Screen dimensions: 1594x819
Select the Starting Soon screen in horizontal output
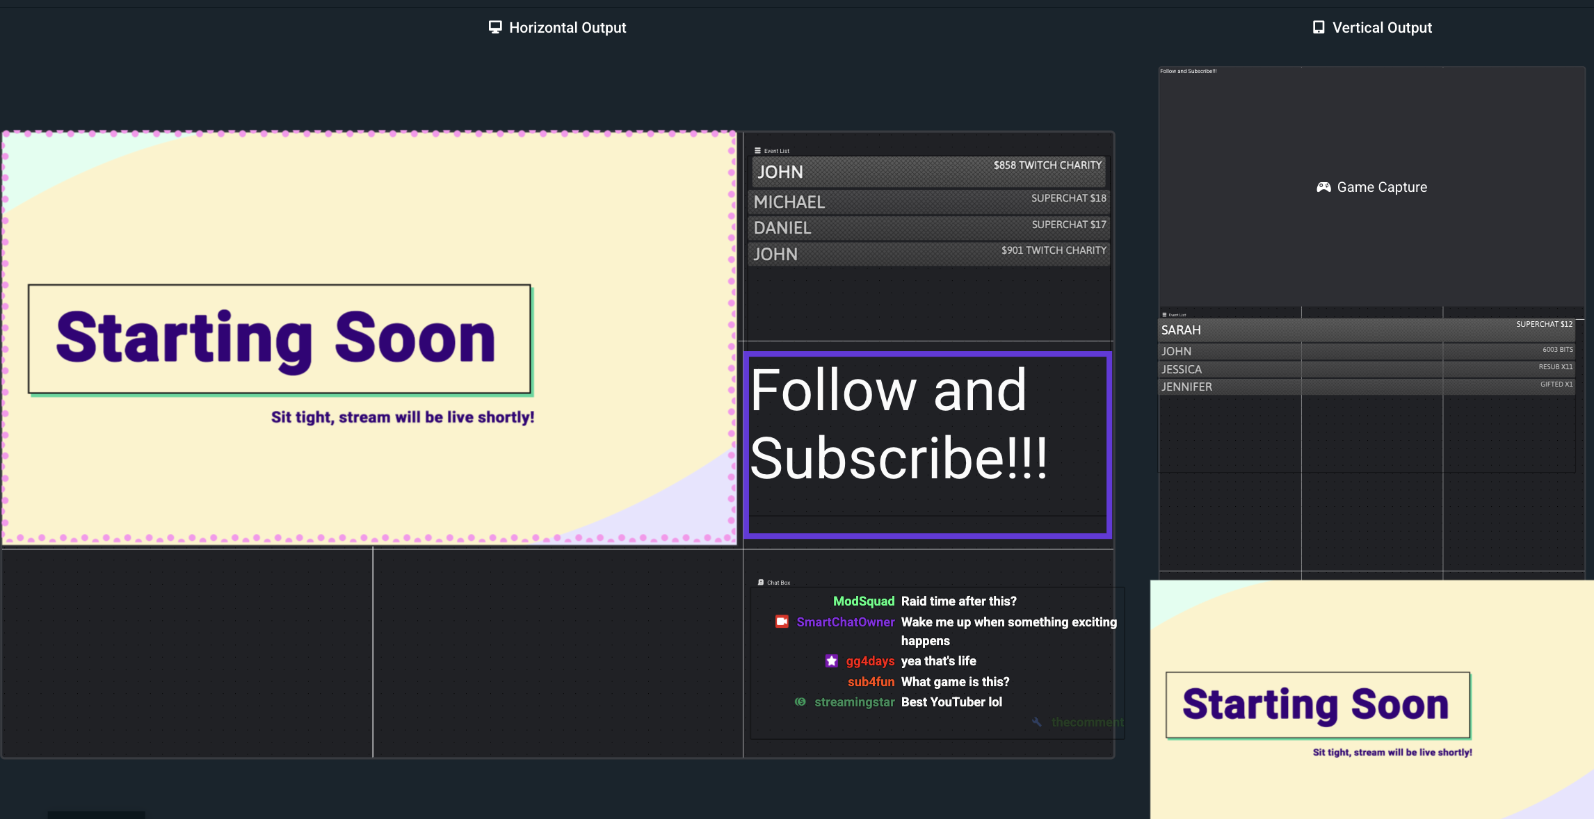point(369,337)
